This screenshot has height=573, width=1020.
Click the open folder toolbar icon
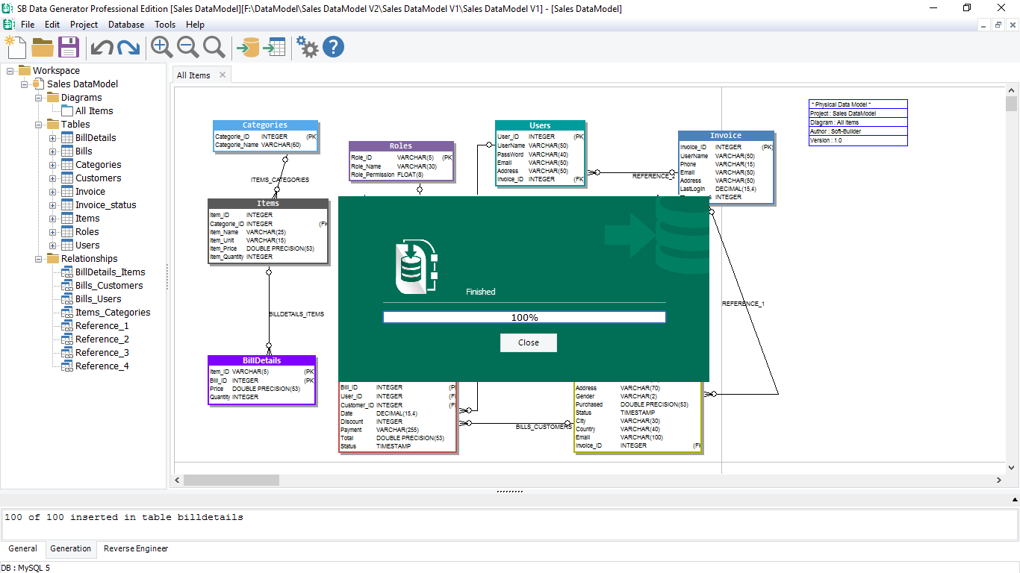43,47
